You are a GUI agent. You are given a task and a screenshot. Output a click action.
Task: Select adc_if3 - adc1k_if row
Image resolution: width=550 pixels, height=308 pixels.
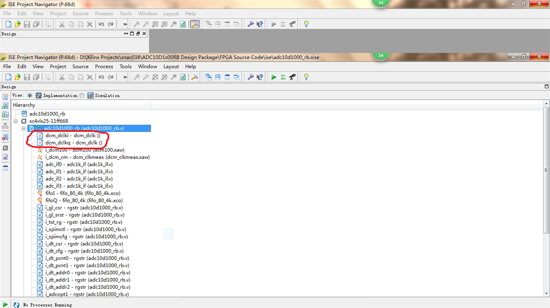click(79, 186)
